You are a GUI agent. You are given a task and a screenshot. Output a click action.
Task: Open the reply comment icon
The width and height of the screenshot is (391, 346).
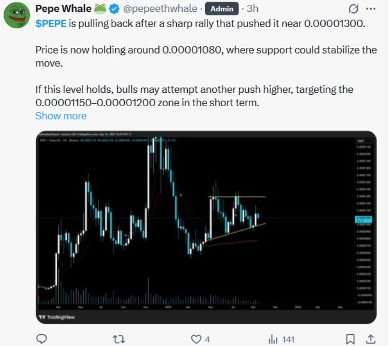click(41, 339)
